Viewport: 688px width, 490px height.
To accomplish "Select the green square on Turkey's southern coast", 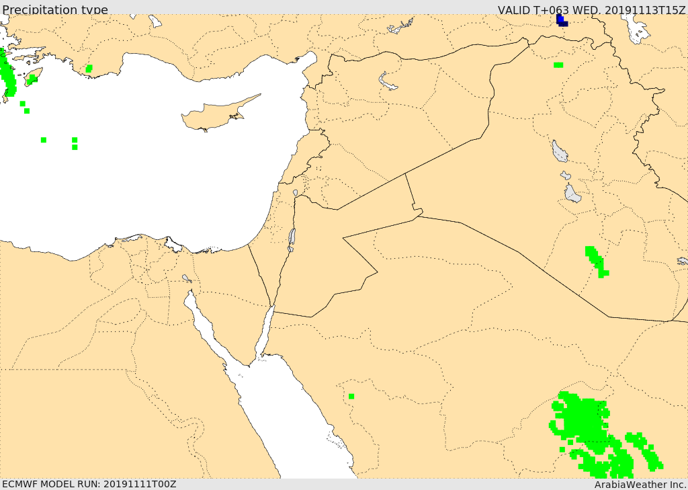I will [89, 69].
